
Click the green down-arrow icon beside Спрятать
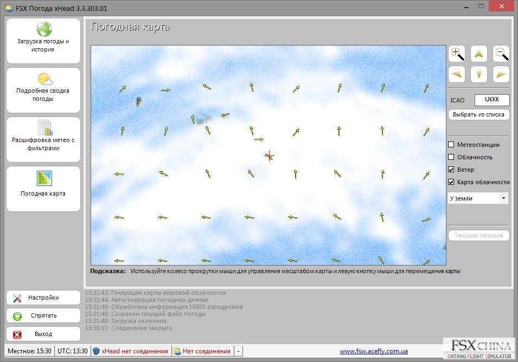point(17,316)
